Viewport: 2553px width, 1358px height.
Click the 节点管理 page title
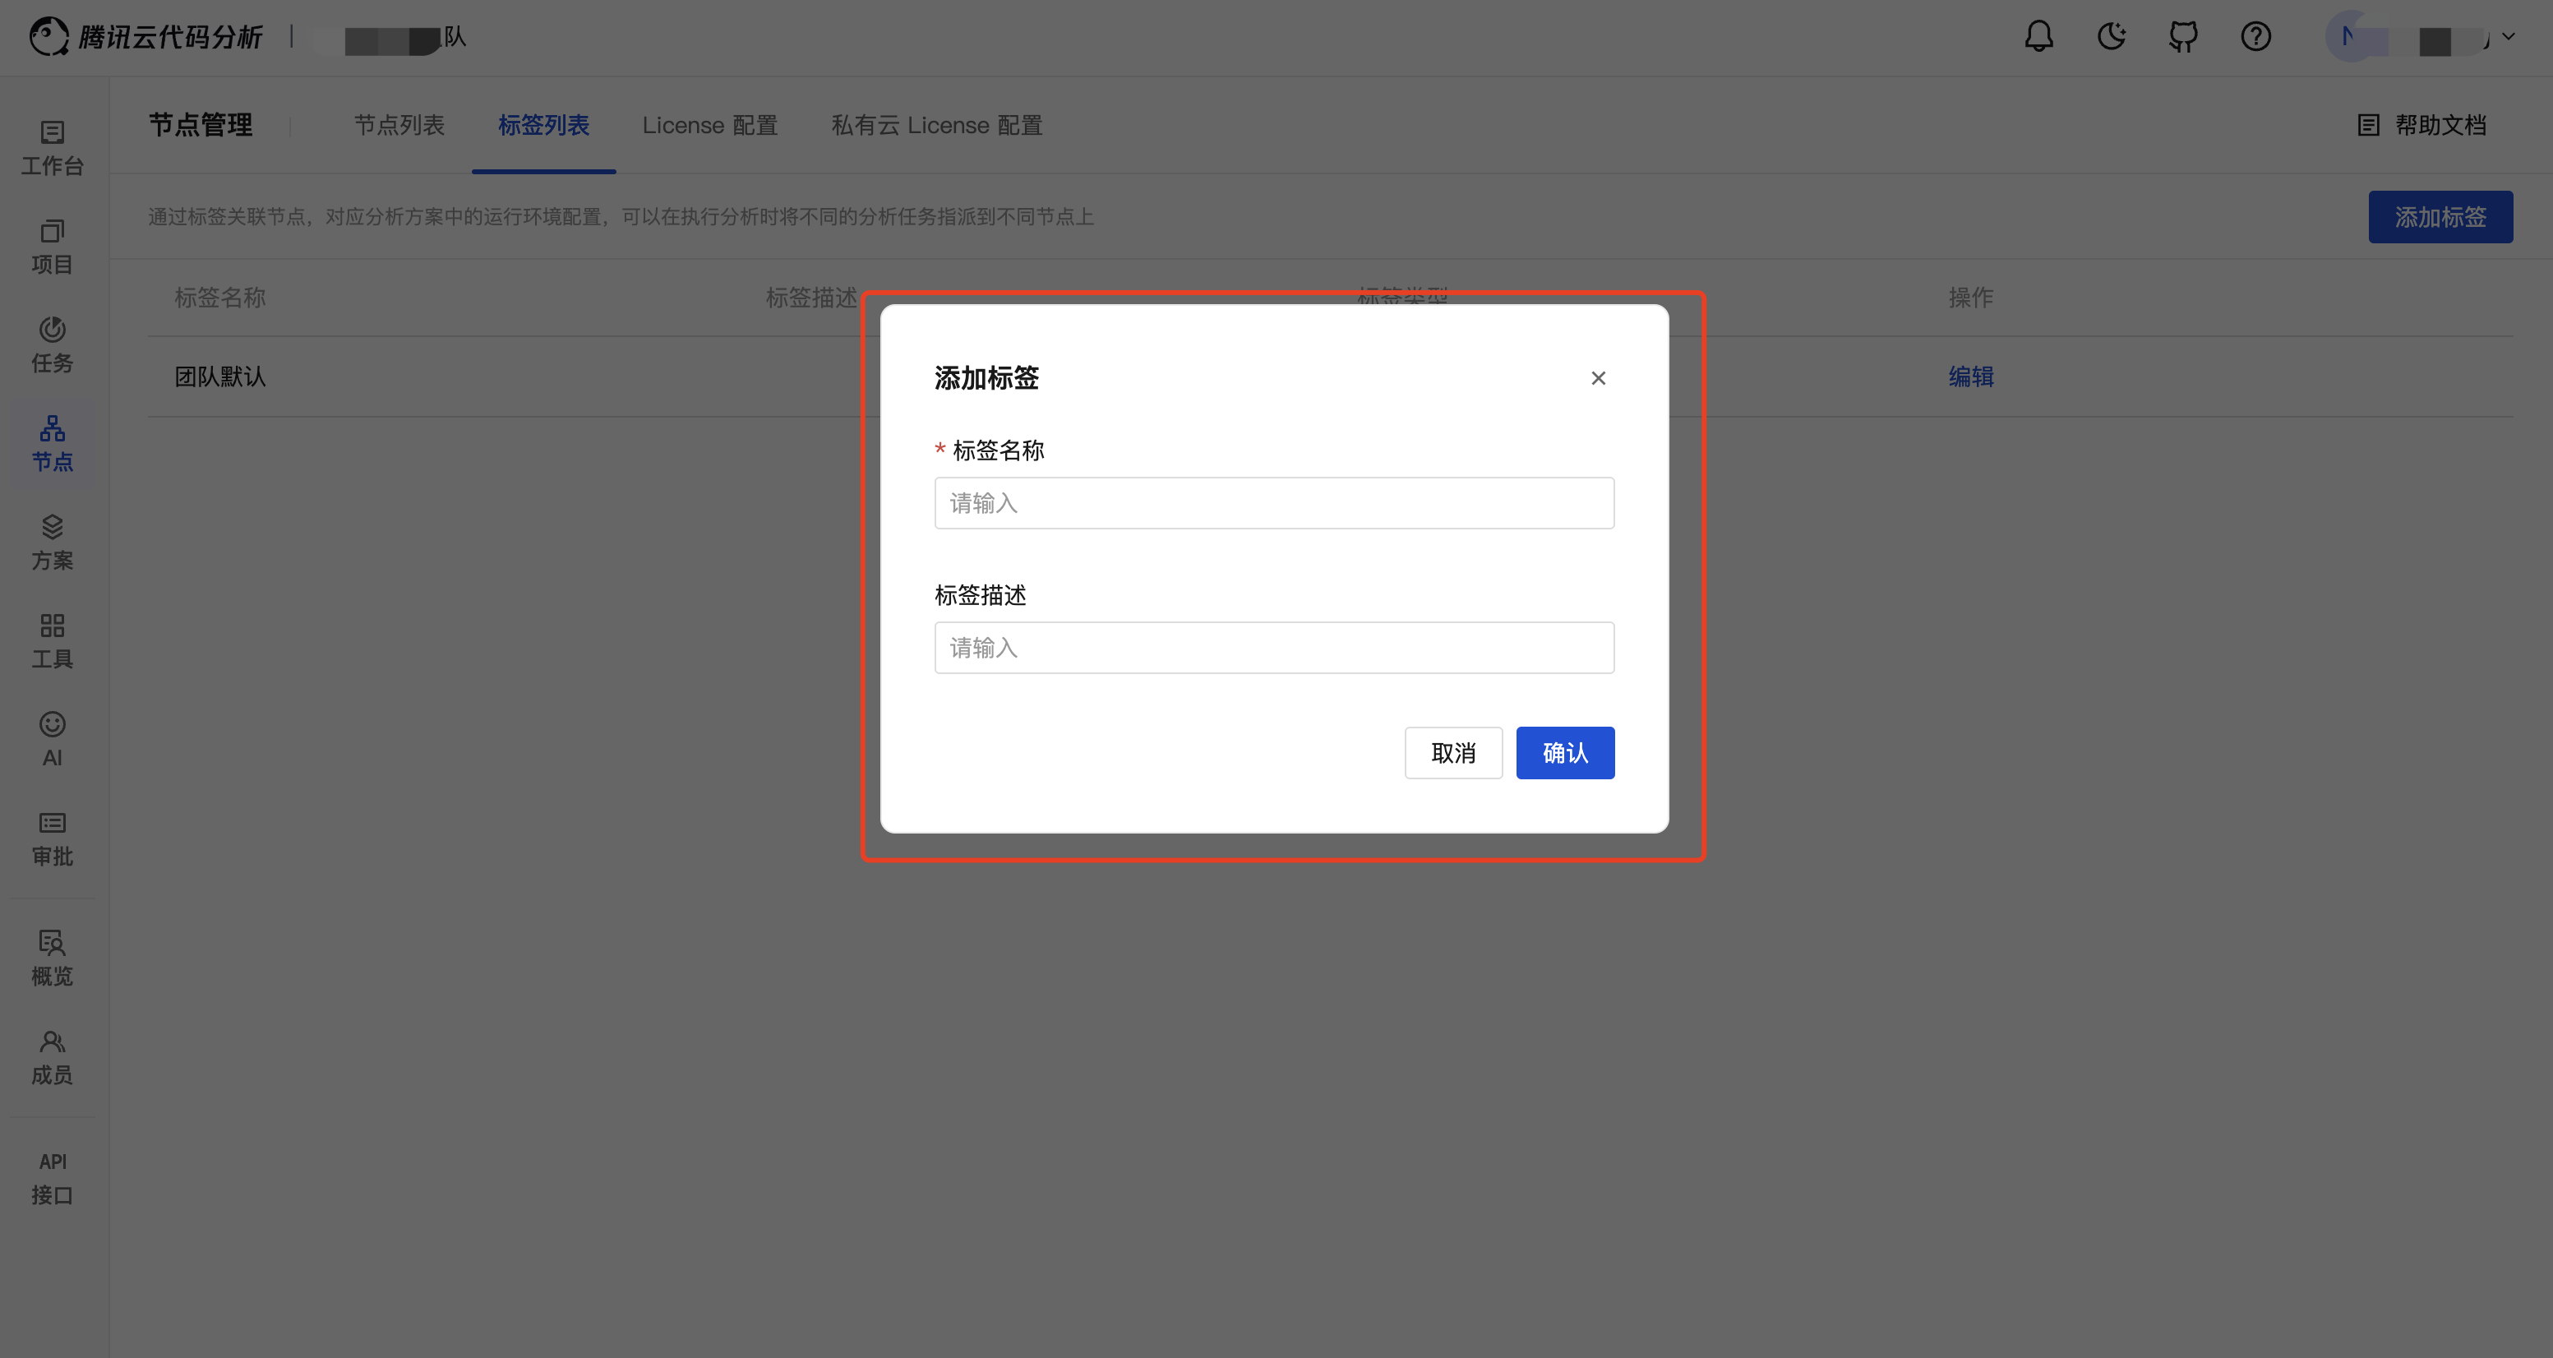[x=201, y=125]
